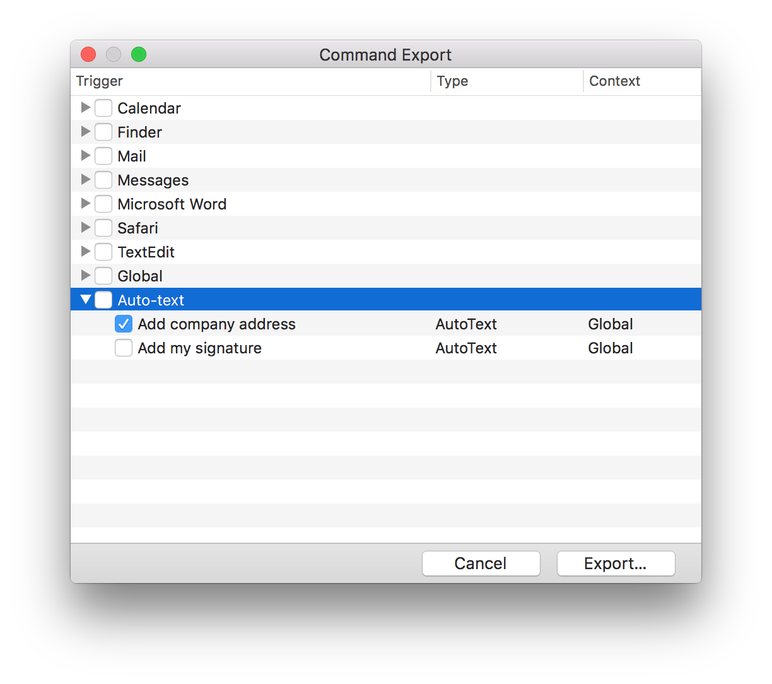Check the TextEdit checkbox

pos(103,252)
